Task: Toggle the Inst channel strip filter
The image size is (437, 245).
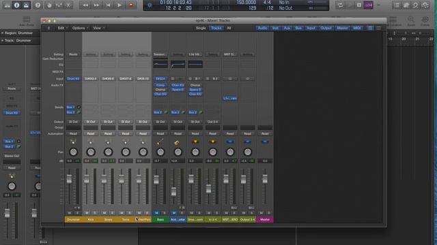Action: coord(275,28)
